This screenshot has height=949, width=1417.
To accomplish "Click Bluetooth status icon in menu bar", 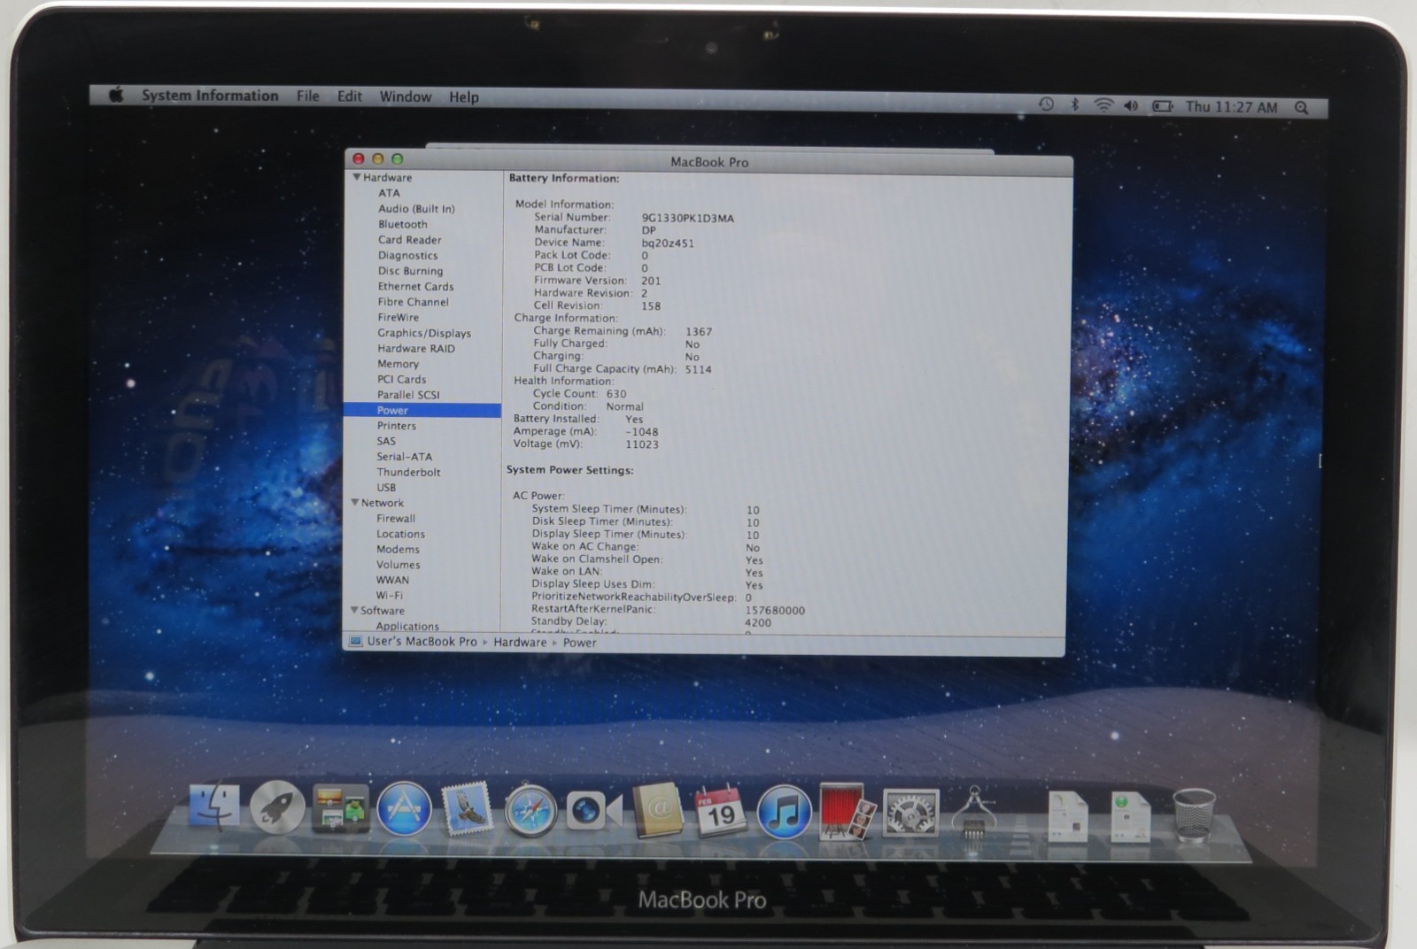I will 1074,104.
